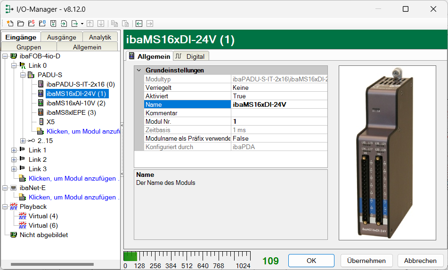Screen dimensions: 448x270
Task: Click the new project toolbar icon
Action: [10, 24]
